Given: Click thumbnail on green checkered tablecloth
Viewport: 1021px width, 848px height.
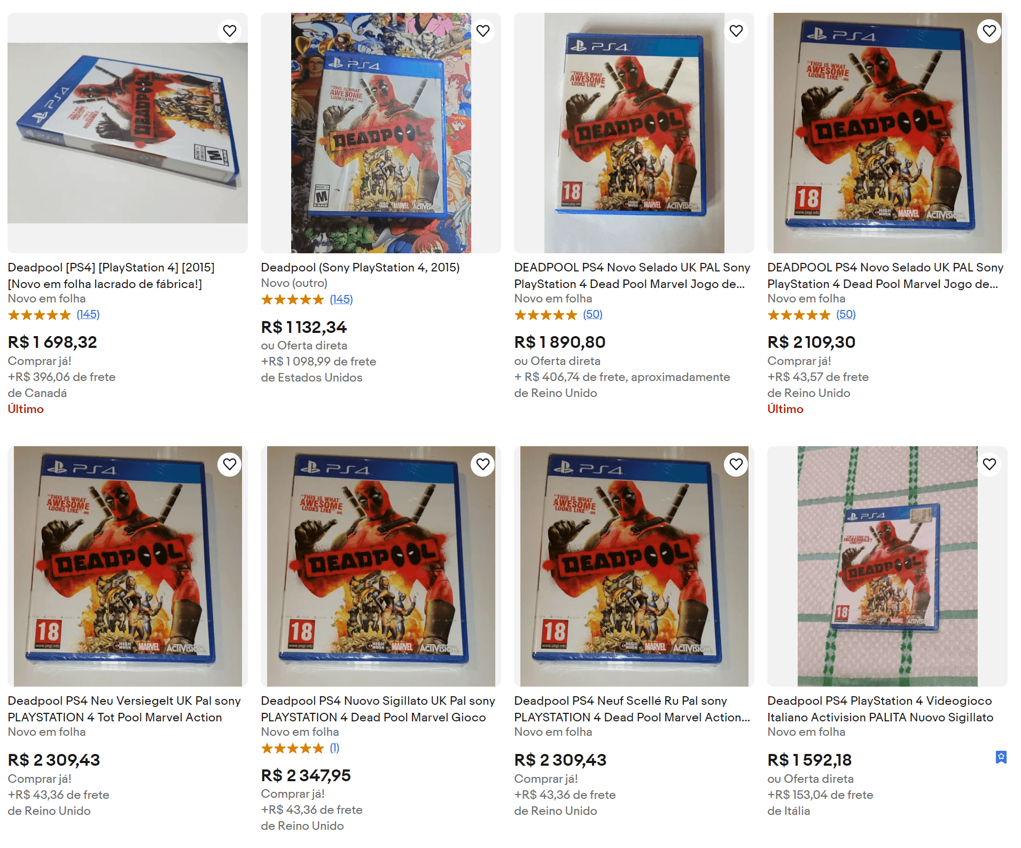Looking at the screenshot, I should (x=887, y=566).
